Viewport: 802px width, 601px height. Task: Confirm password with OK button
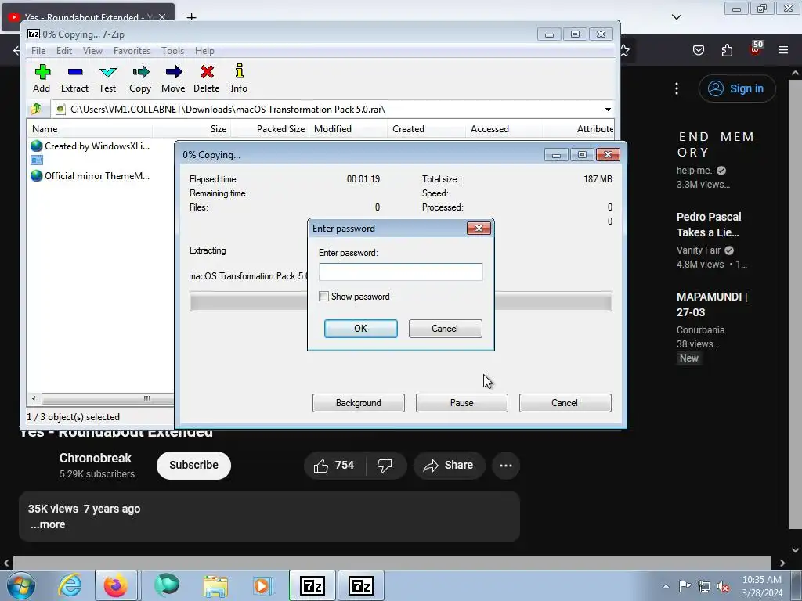360,329
